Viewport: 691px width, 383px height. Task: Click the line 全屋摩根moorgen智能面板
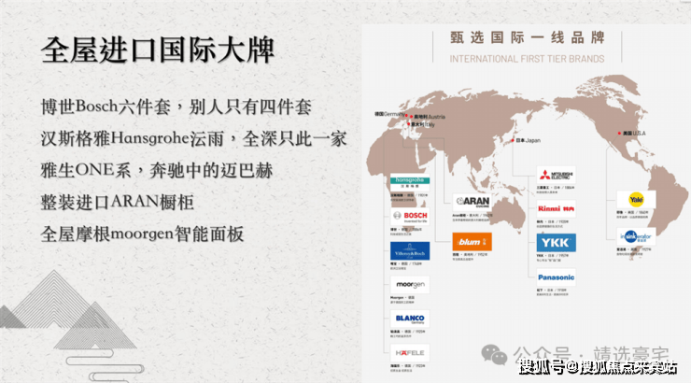142,234
